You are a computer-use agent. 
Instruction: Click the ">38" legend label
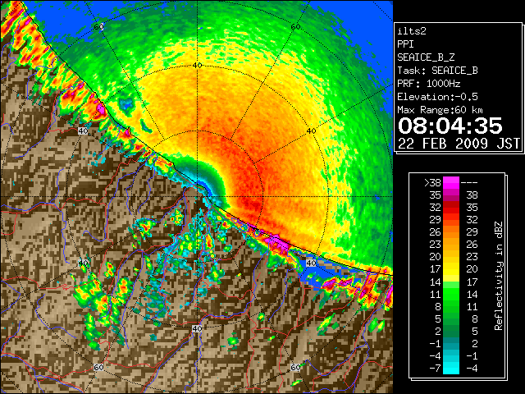click(432, 183)
